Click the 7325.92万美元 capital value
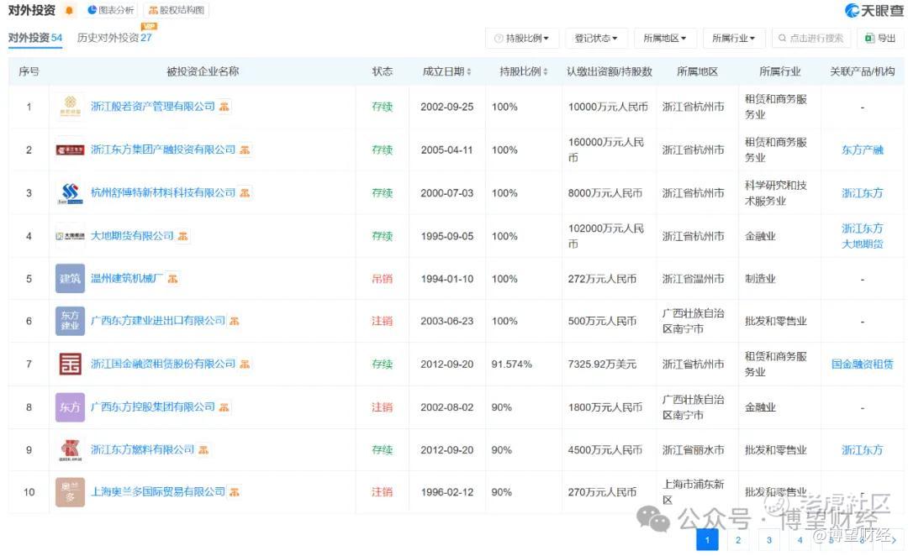The height and width of the screenshot is (556, 908). tap(602, 364)
